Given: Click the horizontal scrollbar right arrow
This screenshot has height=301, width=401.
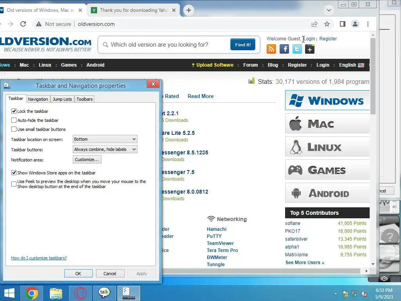Looking at the screenshot, I should click(x=366, y=271).
